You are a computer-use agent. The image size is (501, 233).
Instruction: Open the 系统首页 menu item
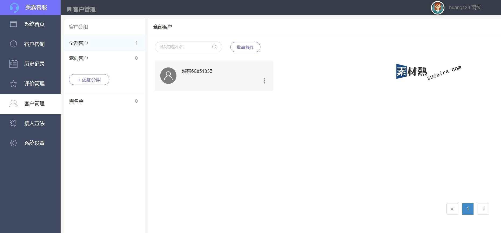pos(30,24)
